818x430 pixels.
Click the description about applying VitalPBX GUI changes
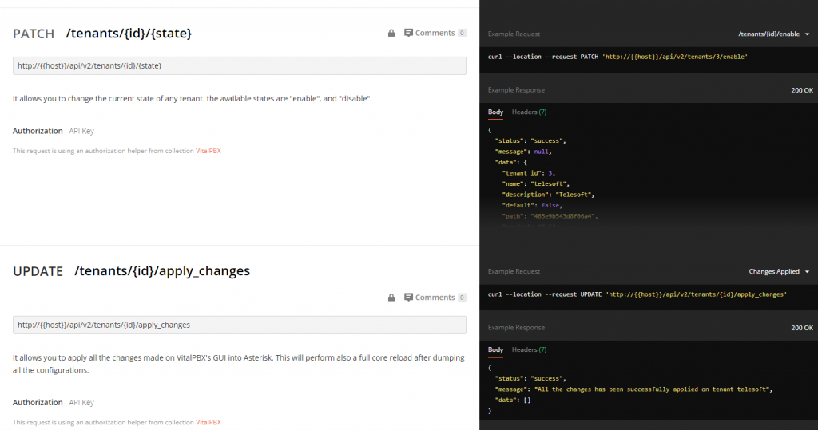pos(238,364)
